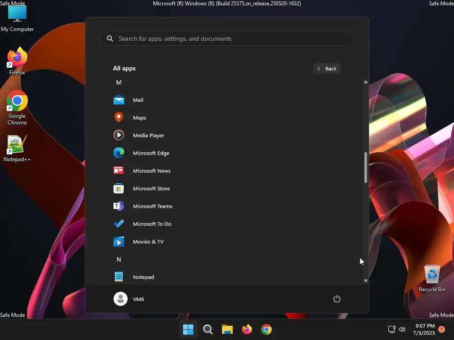The image size is (454, 340).
Task: Click the "Mail" app label
Action: [x=138, y=100]
